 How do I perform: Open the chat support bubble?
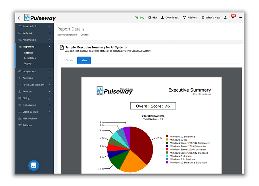tap(34, 165)
